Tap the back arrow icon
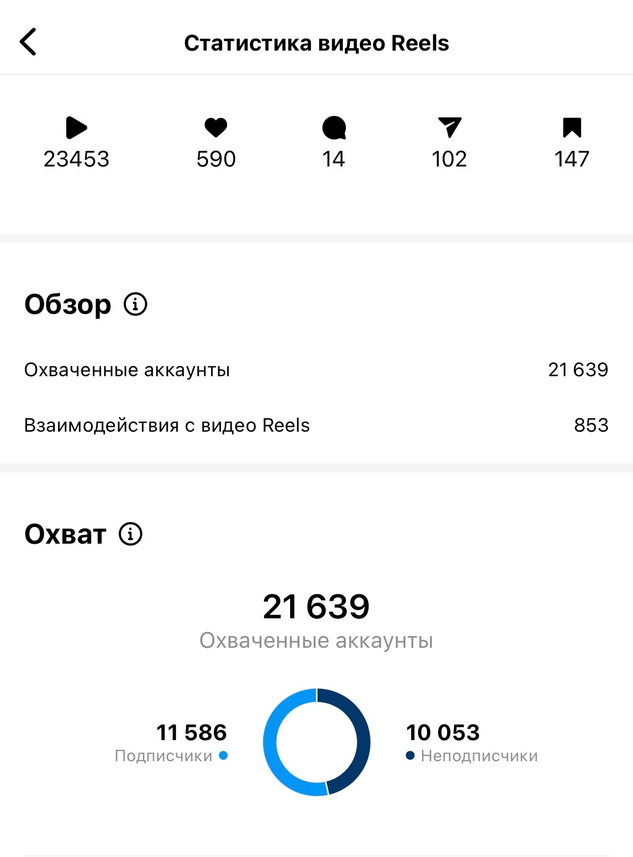The image size is (633, 857). (28, 42)
